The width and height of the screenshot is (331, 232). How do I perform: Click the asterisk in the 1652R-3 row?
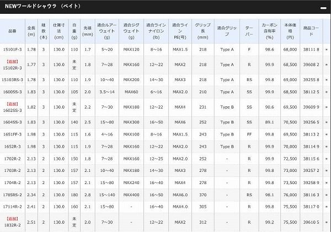pos(326,147)
